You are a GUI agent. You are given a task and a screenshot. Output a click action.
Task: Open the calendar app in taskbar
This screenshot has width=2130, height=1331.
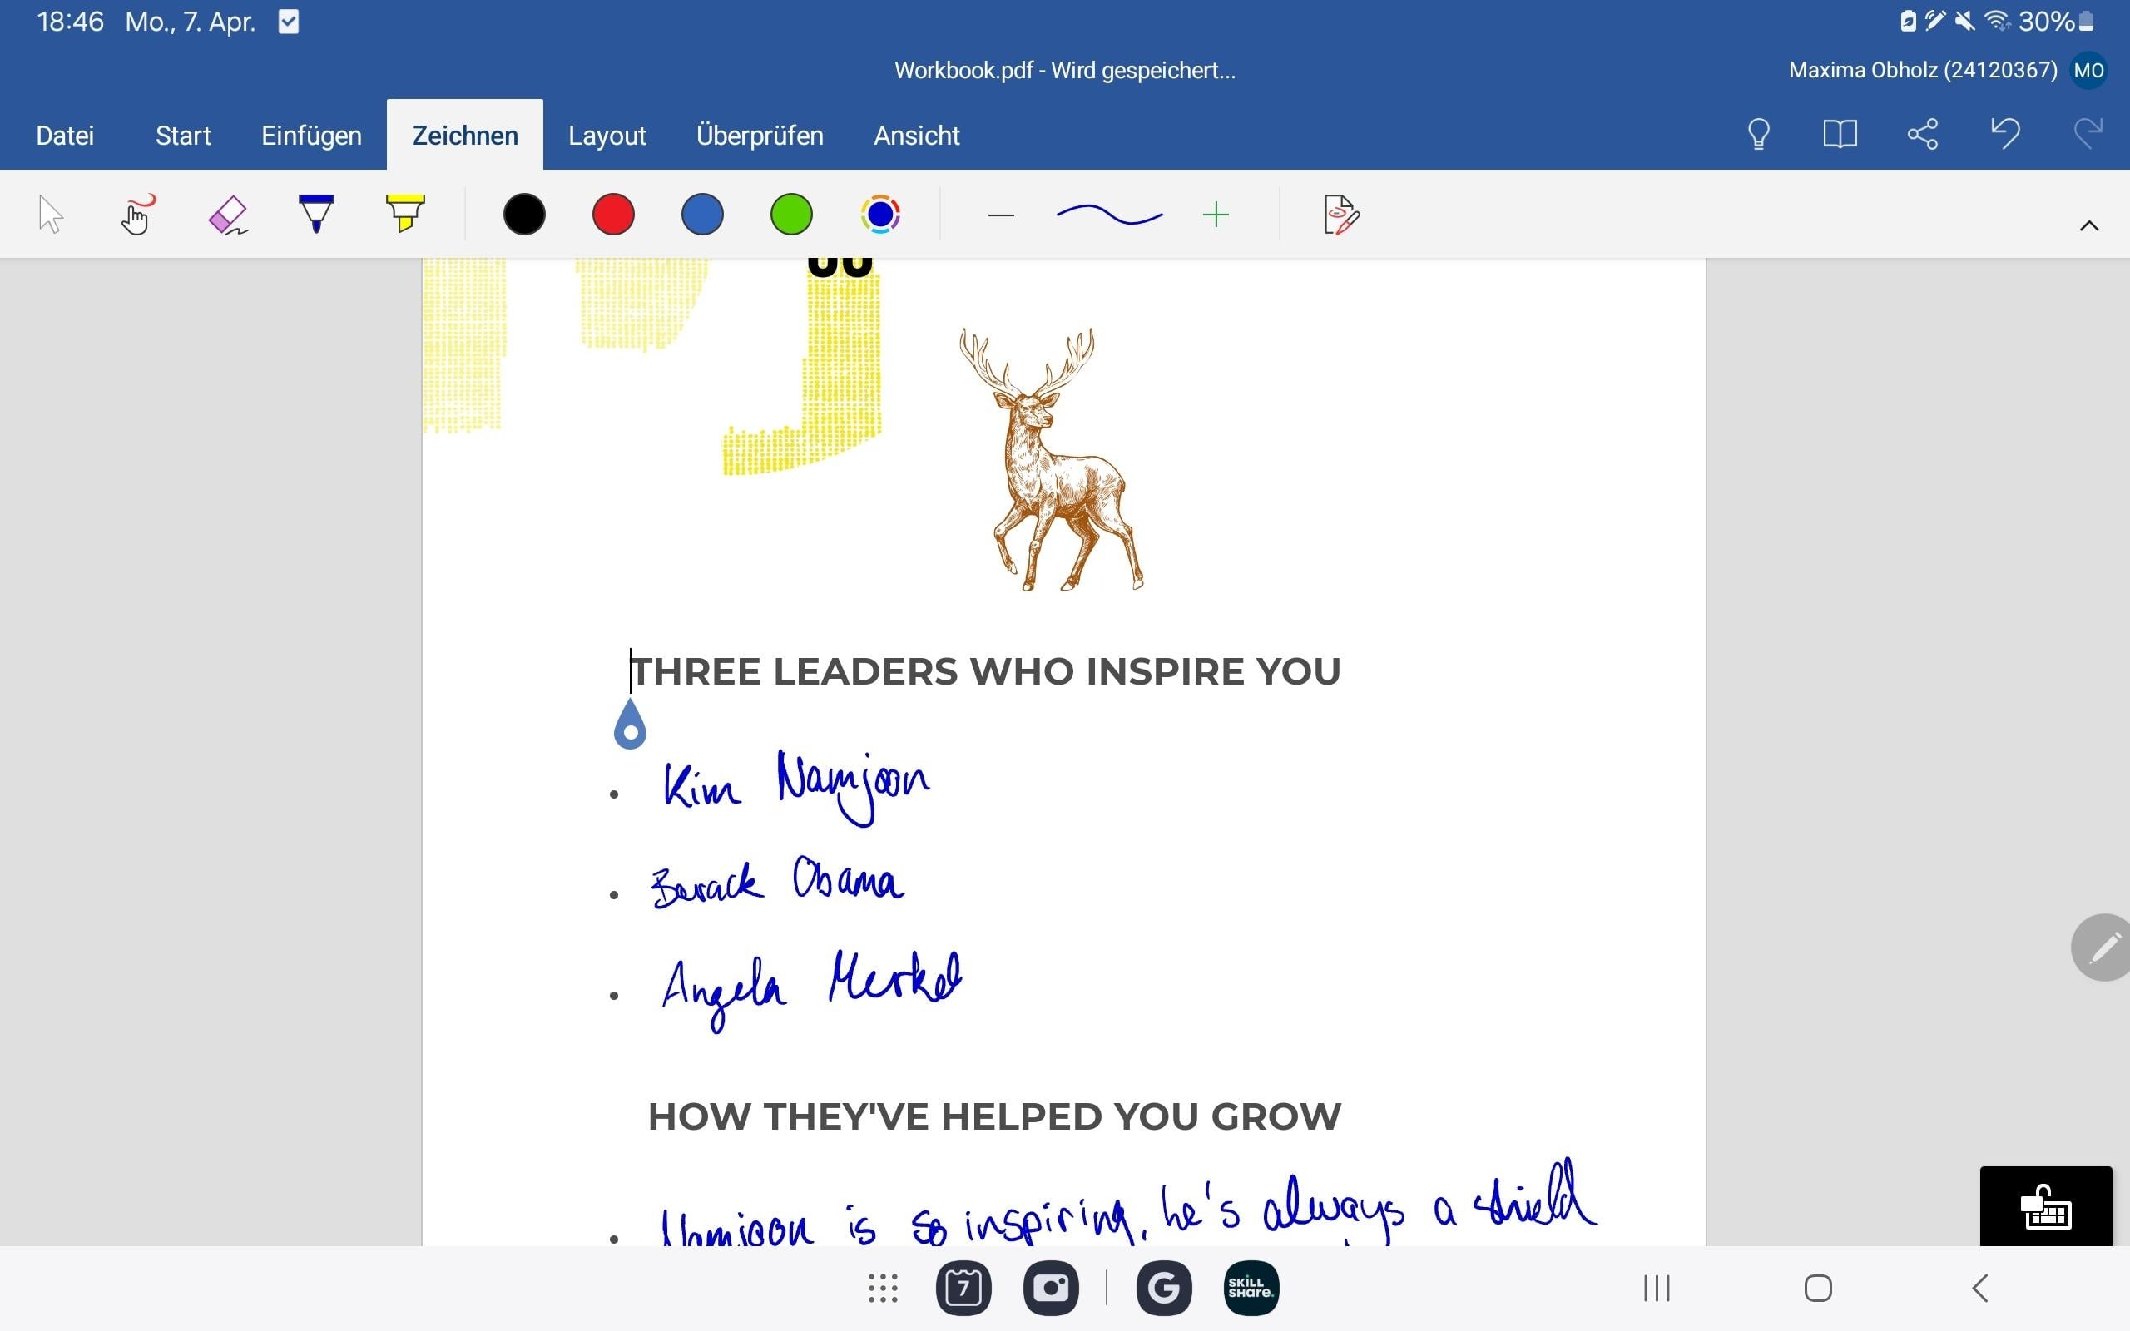pyautogui.click(x=963, y=1288)
